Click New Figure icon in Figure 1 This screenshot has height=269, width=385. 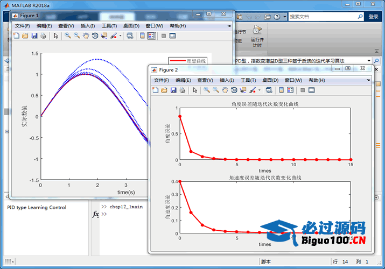click(16, 36)
